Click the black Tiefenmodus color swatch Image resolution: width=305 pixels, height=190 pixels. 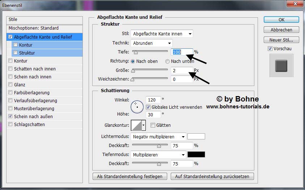[x=196, y=155]
